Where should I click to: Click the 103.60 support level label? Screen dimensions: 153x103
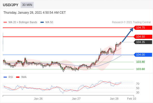(140, 69)
